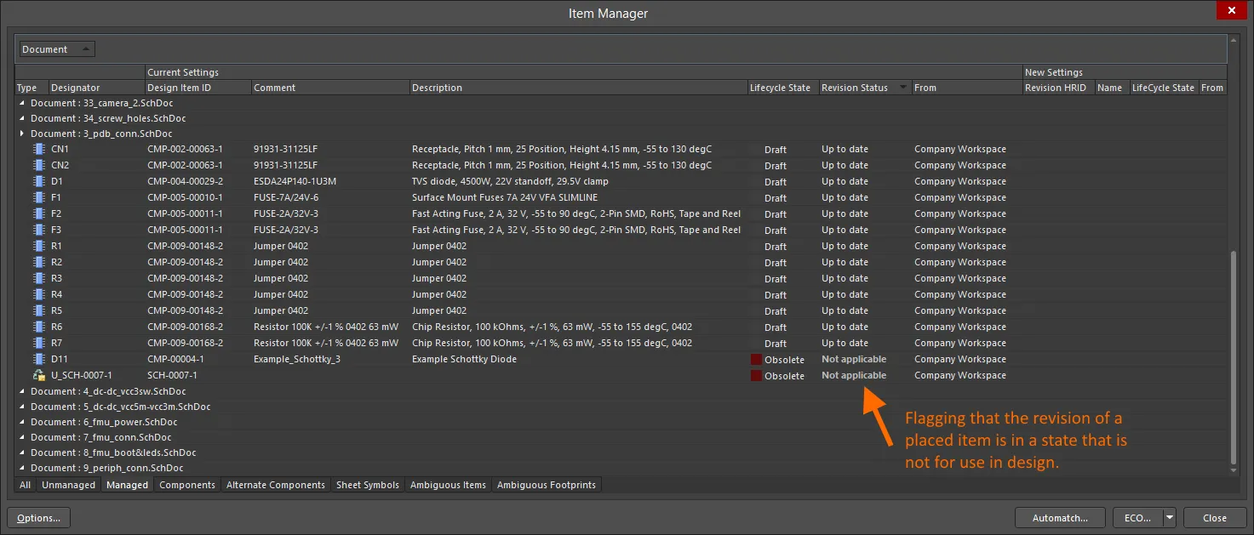This screenshot has height=535, width=1254.
Task: Sort by Lifecycle State column header
Action: 782,88
